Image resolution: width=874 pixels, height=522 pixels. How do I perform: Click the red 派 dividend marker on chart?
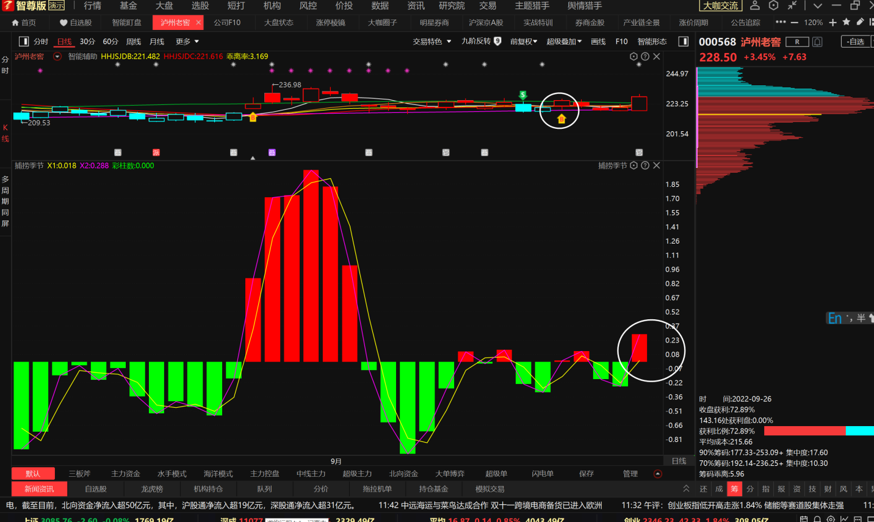pyautogui.click(x=156, y=152)
